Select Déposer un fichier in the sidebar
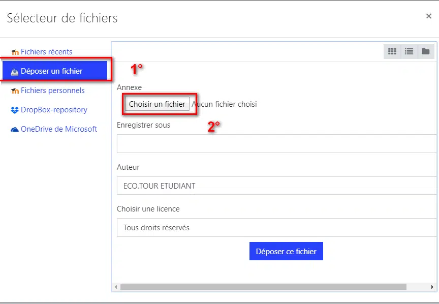Screen dimensions: 439x304 [x=55, y=71]
